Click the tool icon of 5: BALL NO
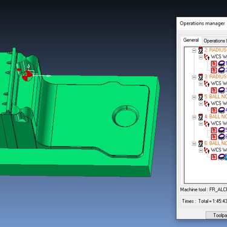 coord(200,97)
